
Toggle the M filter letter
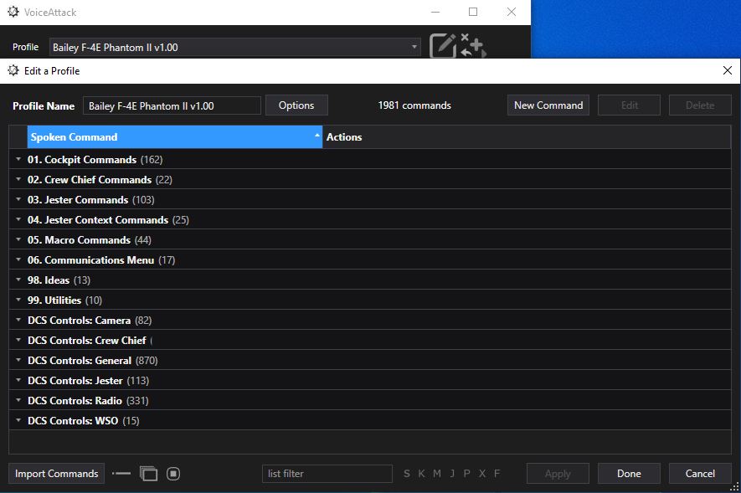[436, 474]
